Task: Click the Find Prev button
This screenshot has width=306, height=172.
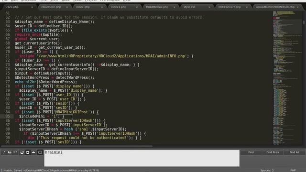Action: coord(273,152)
